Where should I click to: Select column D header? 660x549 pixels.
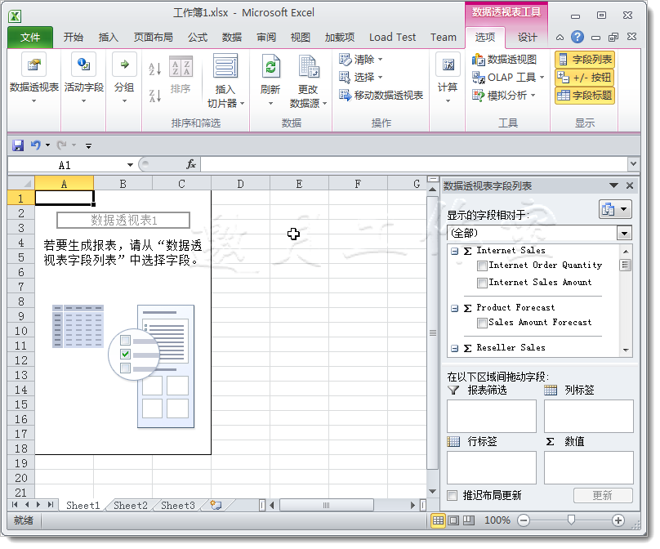tap(240, 184)
